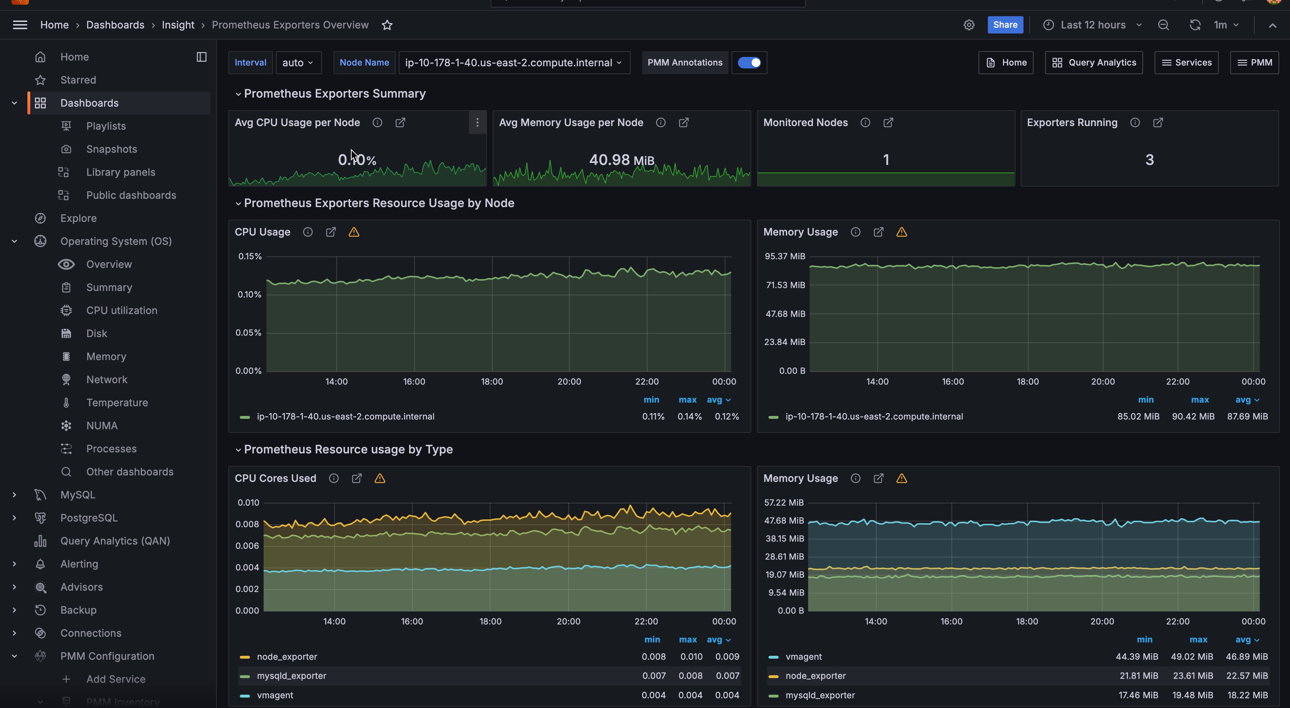
Task: Click the zoom out time range icon
Action: [1163, 25]
